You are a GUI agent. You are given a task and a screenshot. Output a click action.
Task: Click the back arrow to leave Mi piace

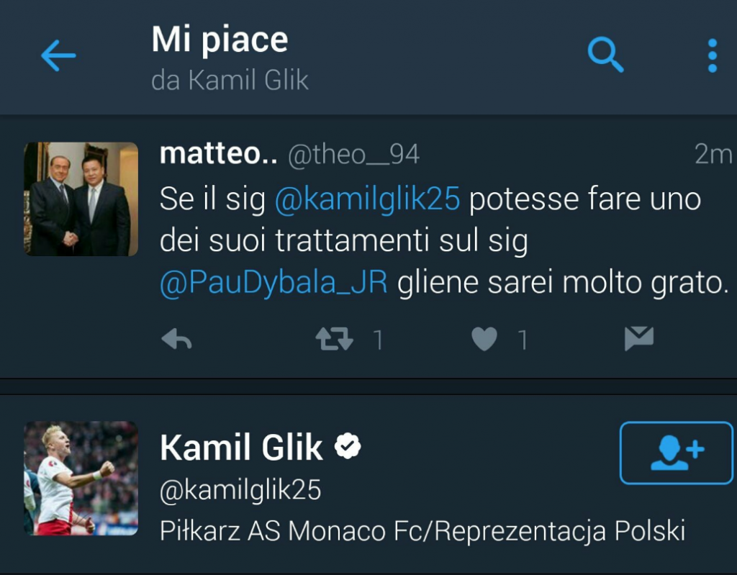[58, 55]
